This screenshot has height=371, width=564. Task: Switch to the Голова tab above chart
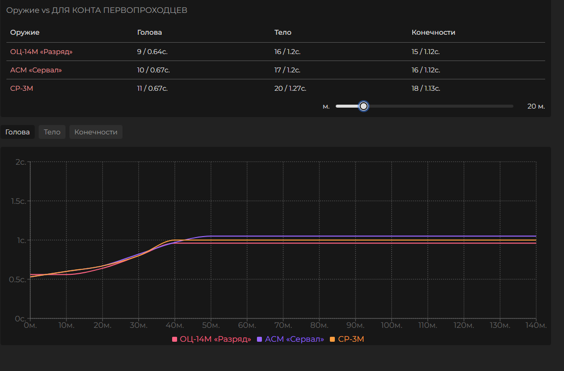pyautogui.click(x=17, y=132)
